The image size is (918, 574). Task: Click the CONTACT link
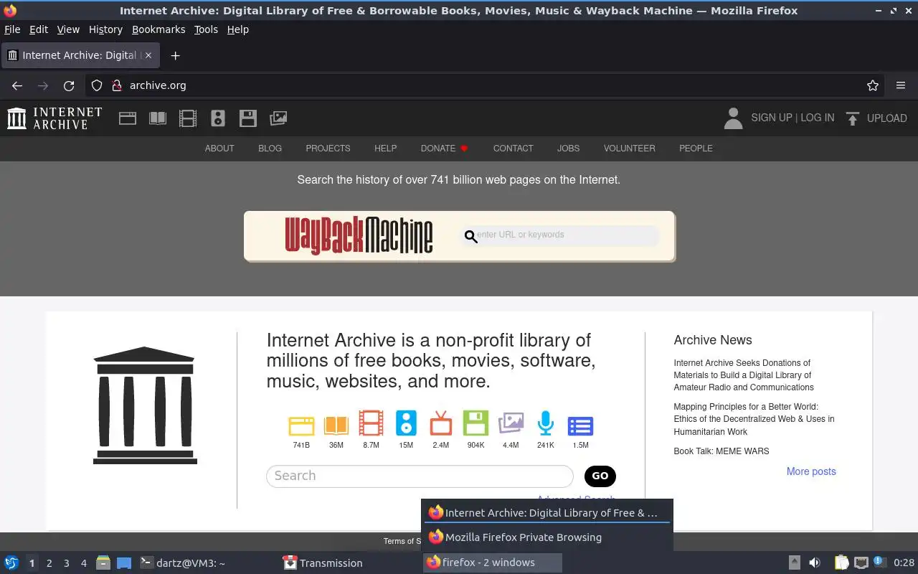(x=513, y=149)
